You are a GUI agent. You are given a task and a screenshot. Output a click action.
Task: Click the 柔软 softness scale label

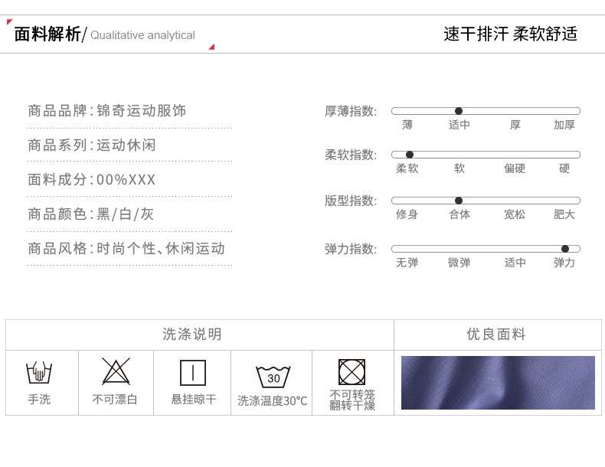(407, 168)
